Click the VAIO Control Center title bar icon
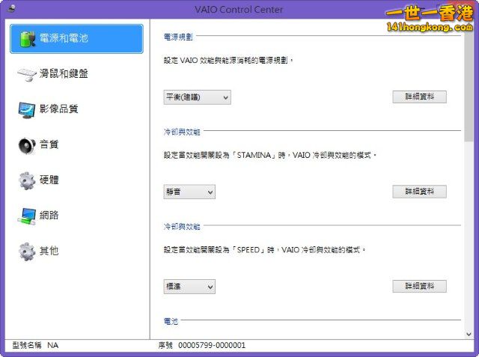Screen dimensions: 479x357 [9, 8]
